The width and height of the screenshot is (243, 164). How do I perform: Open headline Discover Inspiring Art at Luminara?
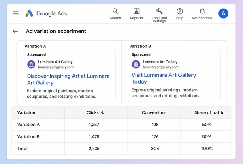[68, 79]
